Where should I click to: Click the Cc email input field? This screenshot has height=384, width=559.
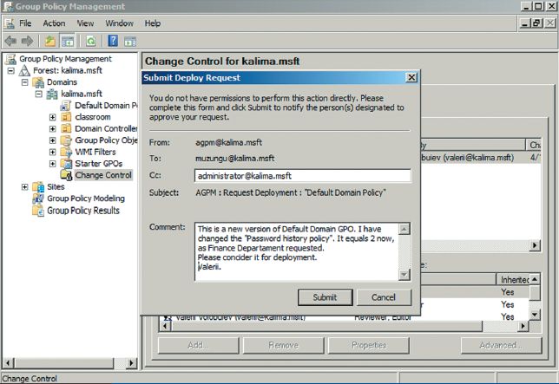point(302,176)
